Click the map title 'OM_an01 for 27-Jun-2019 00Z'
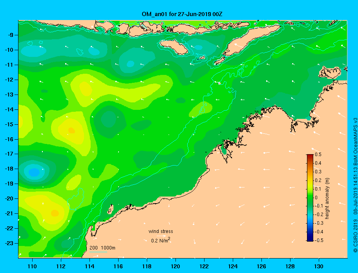 click(182, 14)
